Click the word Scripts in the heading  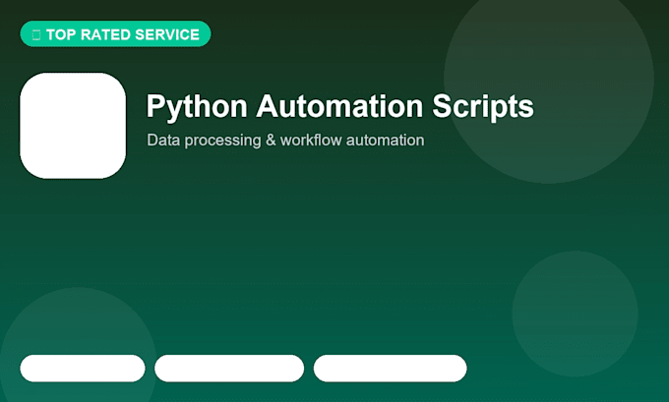(x=483, y=107)
